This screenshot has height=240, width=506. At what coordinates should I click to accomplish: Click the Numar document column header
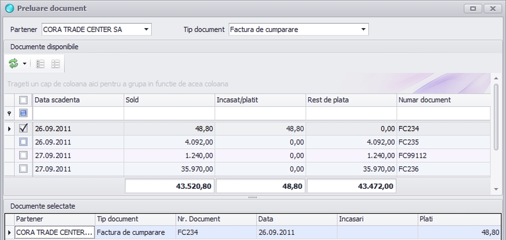(x=443, y=100)
